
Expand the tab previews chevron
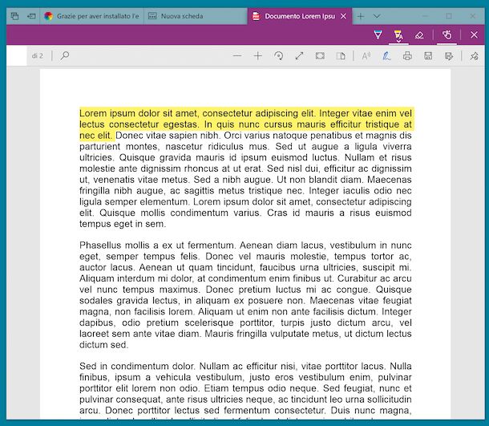coord(377,16)
